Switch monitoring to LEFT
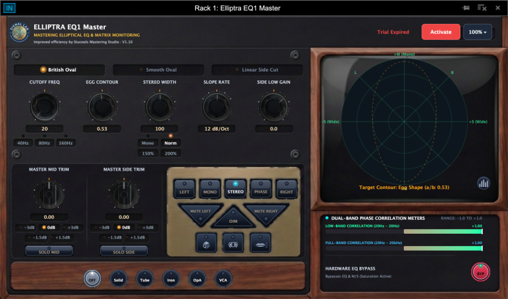Viewport: 508px width, 299px height. point(185,189)
